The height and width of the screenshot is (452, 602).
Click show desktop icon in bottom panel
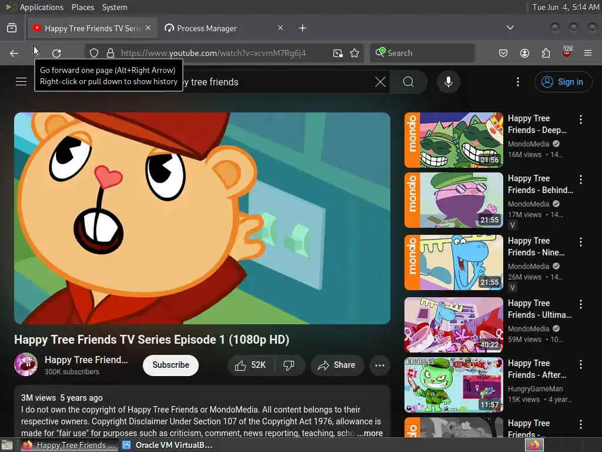(x=7, y=445)
